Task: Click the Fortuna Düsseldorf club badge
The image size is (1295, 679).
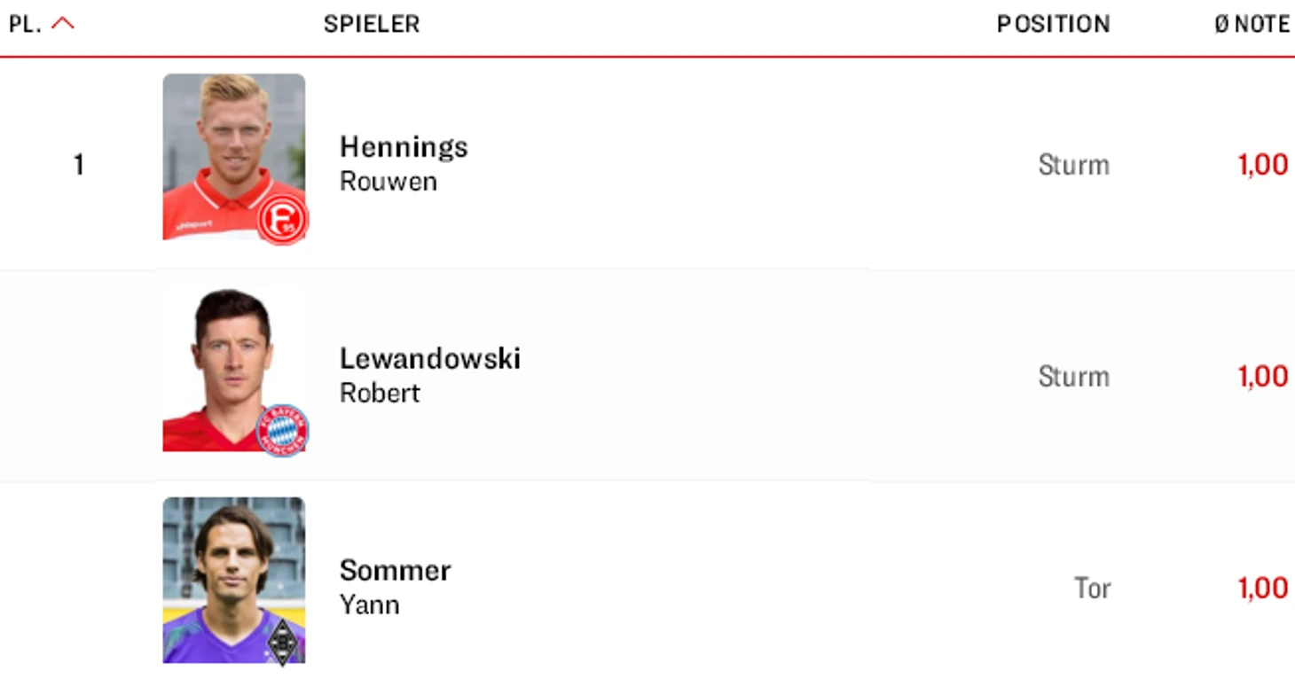Action: click(x=283, y=220)
